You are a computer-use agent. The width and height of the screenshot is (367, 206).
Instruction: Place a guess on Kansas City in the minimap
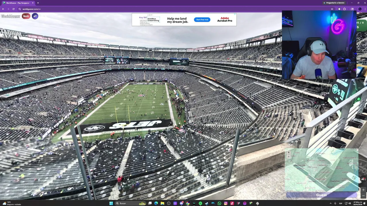pyautogui.click(x=300, y=165)
